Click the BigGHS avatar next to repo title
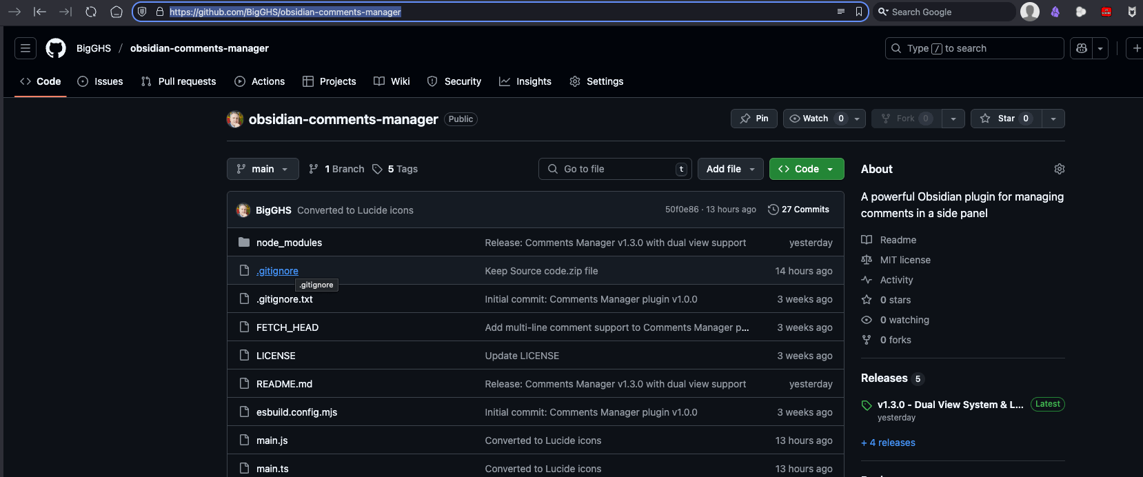This screenshot has height=477, width=1143. click(x=235, y=119)
